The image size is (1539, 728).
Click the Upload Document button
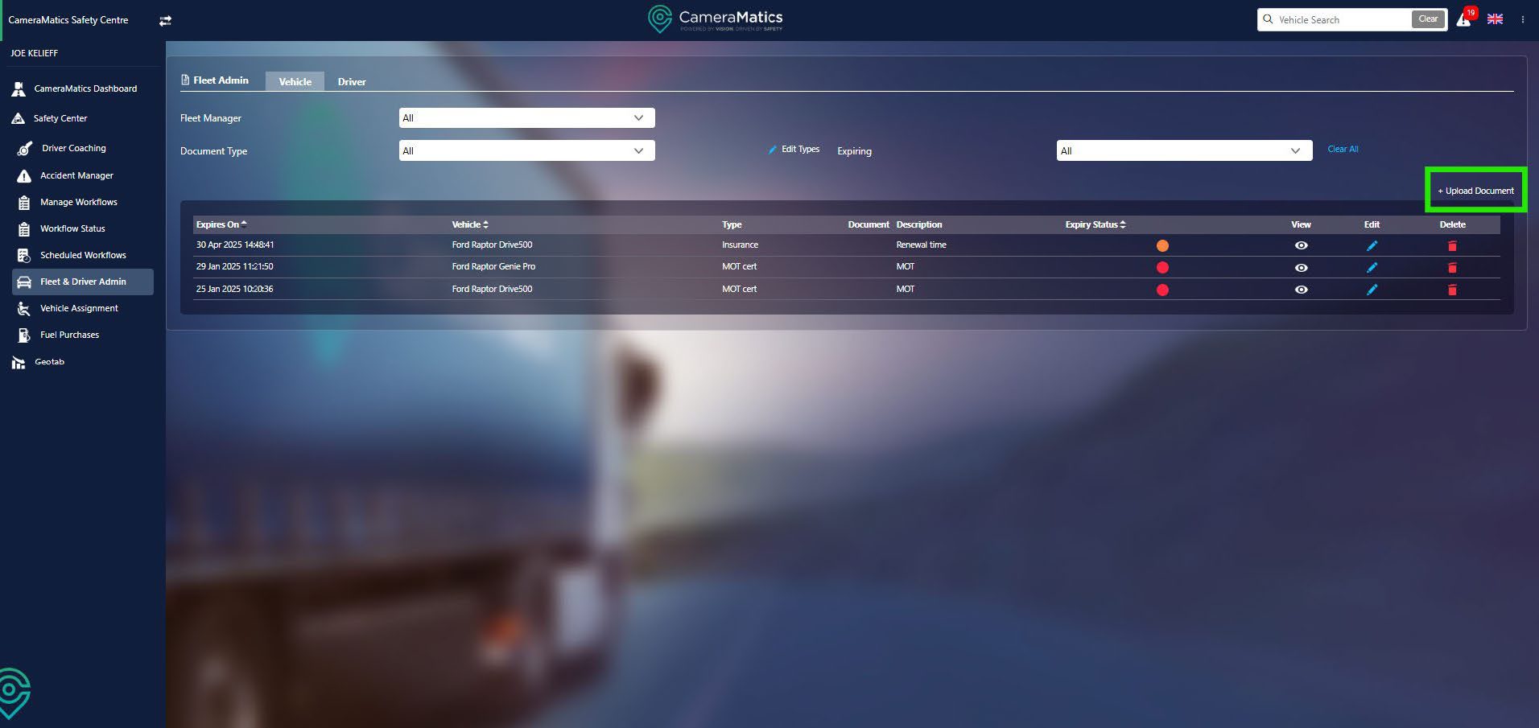pos(1475,191)
